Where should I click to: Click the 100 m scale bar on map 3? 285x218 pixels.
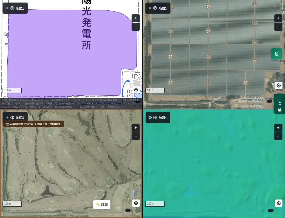(12, 204)
